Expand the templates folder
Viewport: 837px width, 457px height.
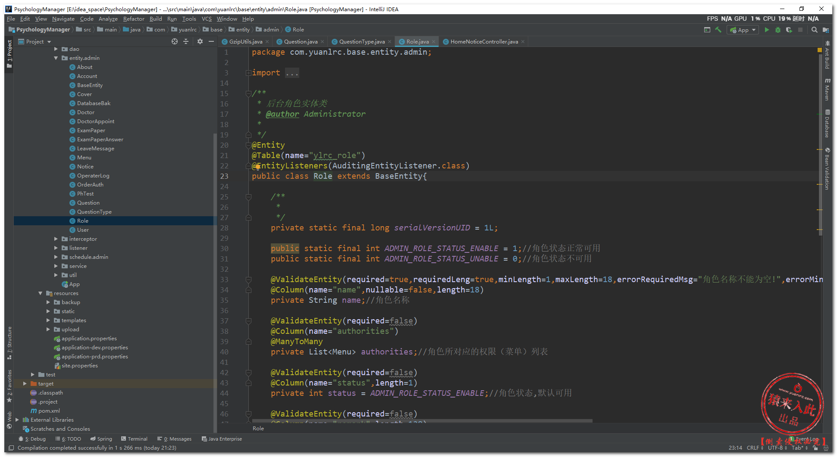[x=48, y=320]
